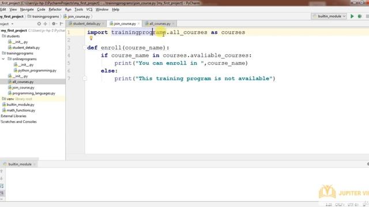Open the Help menu
The height and width of the screenshot is (207, 369).
tap(115, 9)
